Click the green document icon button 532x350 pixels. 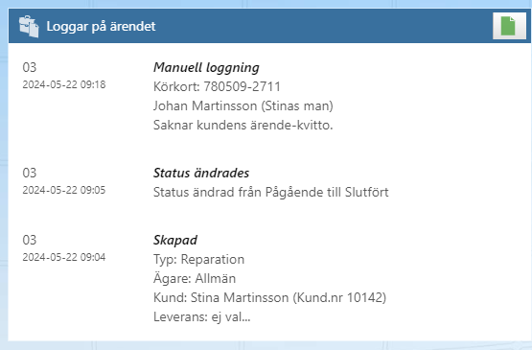(509, 26)
